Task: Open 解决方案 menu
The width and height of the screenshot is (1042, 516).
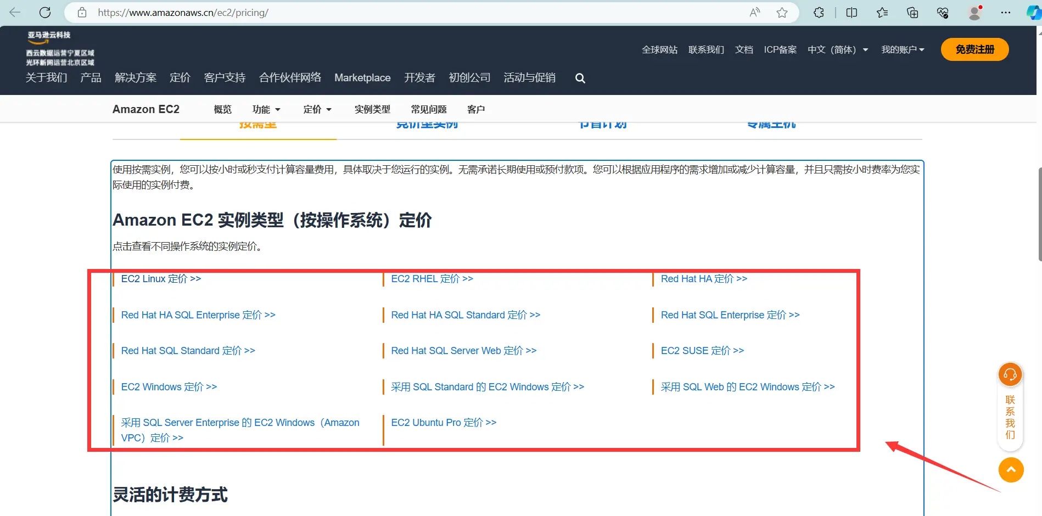Action: [x=136, y=77]
